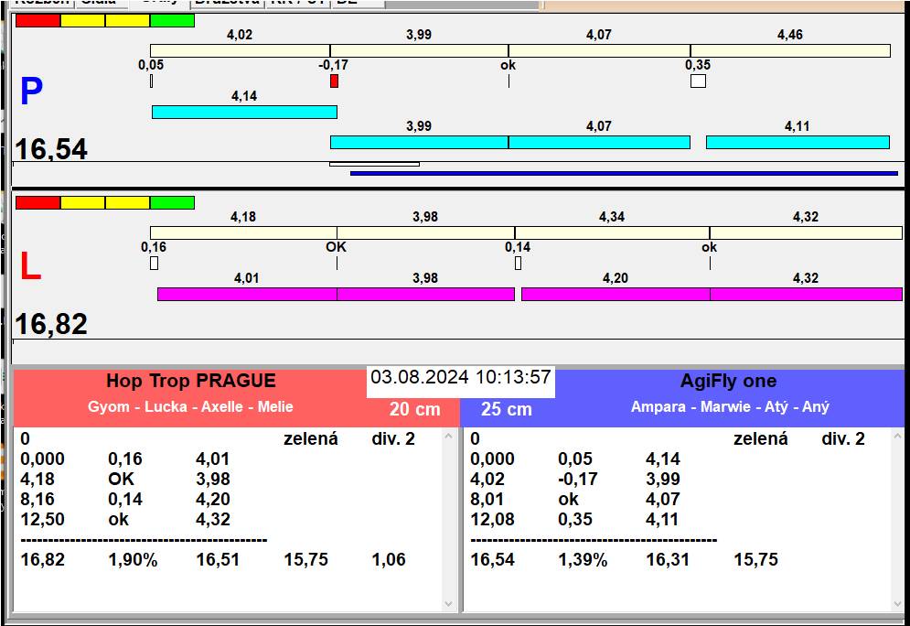Click the white 0,35 pass marker in lane P
The image size is (910, 626).
pos(698,81)
